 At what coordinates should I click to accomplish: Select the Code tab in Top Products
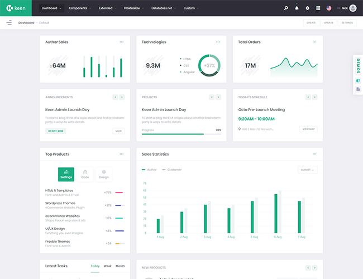[85, 175]
